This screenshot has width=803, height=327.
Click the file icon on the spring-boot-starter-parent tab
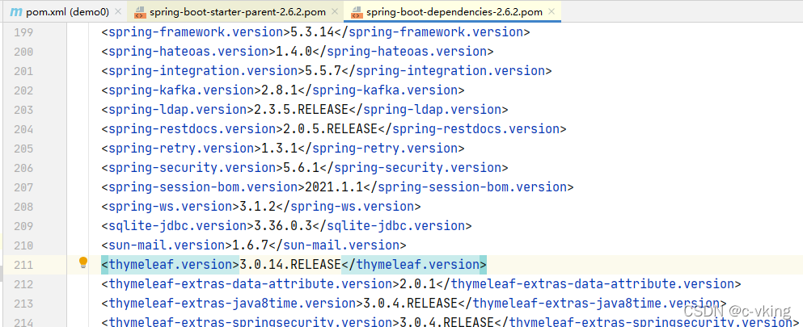coord(140,12)
